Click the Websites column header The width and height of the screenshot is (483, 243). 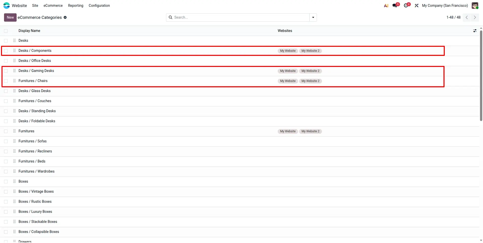click(x=285, y=31)
